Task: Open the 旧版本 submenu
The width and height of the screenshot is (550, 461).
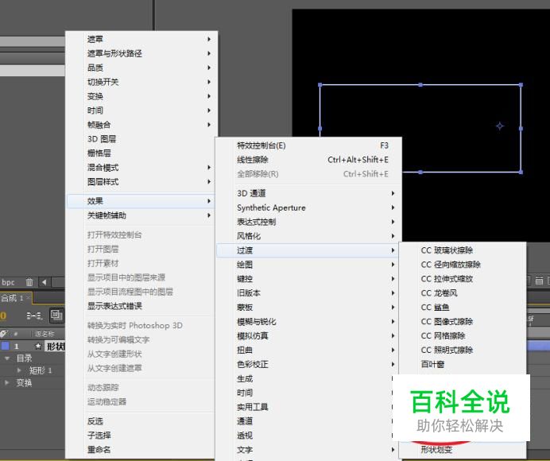Action: 308,293
